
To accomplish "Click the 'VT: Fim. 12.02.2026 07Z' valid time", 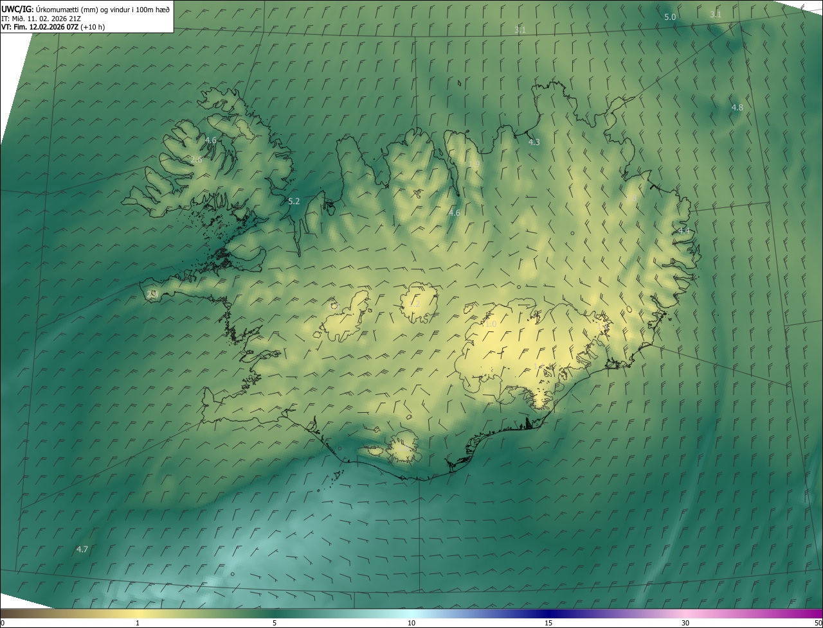I will pyautogui.click(x=40, y=27).
